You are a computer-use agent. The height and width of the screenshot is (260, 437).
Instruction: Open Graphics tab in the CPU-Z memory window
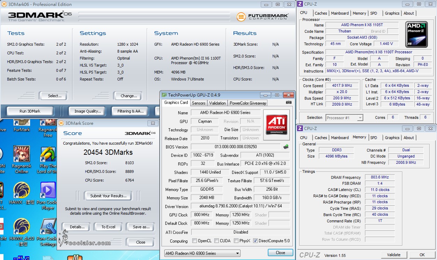click(x=392, y=138)
